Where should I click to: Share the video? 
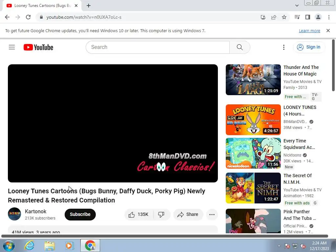coord(188,214)
